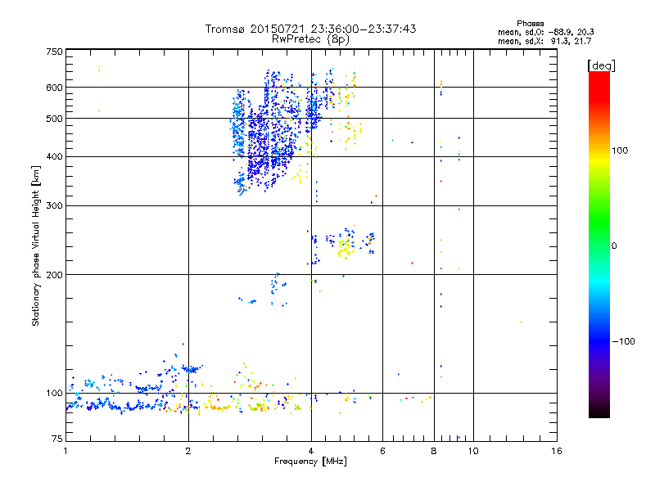Click the y-axis tick label '100'
Image resolution: width=655 pixels, height=491 pixels.
click(55, 393)
